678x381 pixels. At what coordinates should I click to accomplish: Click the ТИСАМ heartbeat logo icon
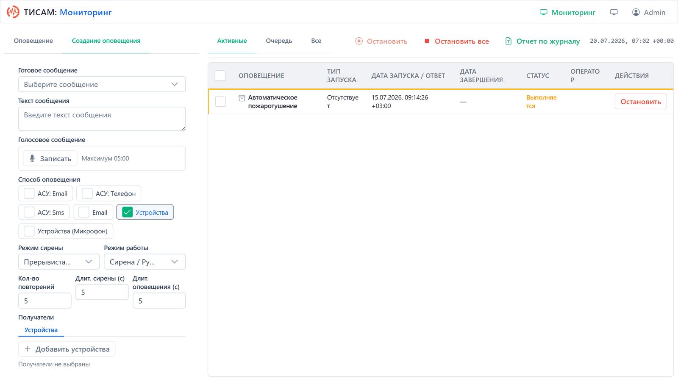pyautogui.click(x=13, y=12)
